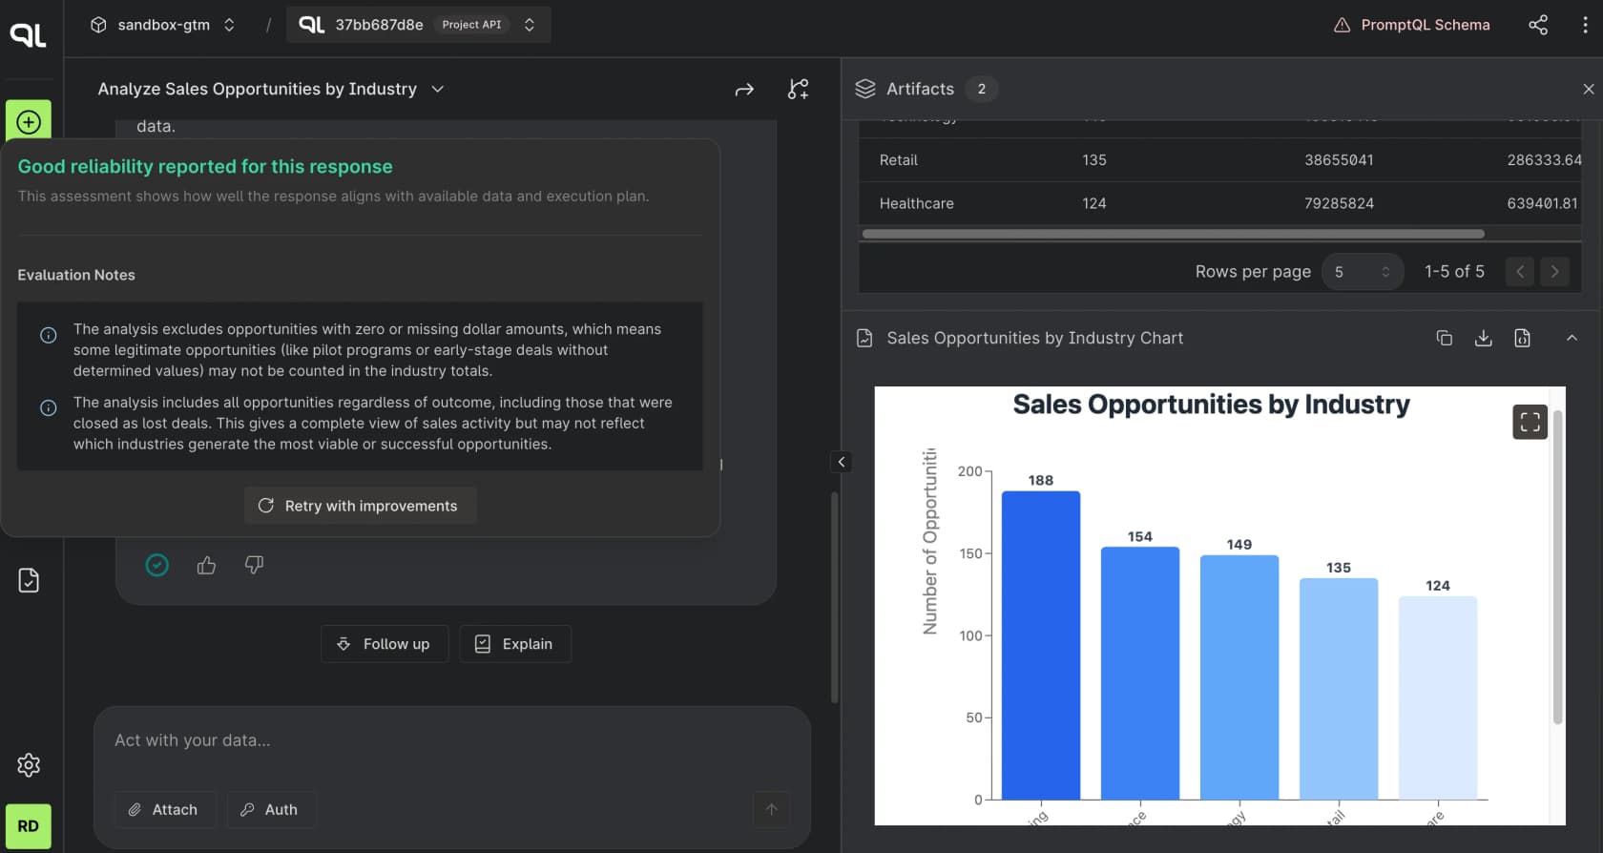The width and height of the screenshot is (1603, 853).
Task: Toggle thumbs up on the response
Action: [x=206, y=566]
